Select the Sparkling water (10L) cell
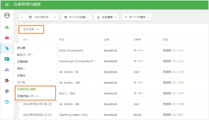The width and height of the screenshot is (209, 120). (x=74, y=115)
